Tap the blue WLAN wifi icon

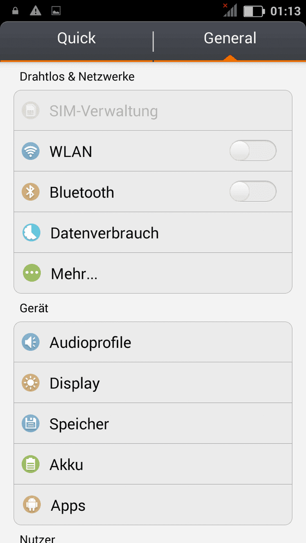click(31, 151)
